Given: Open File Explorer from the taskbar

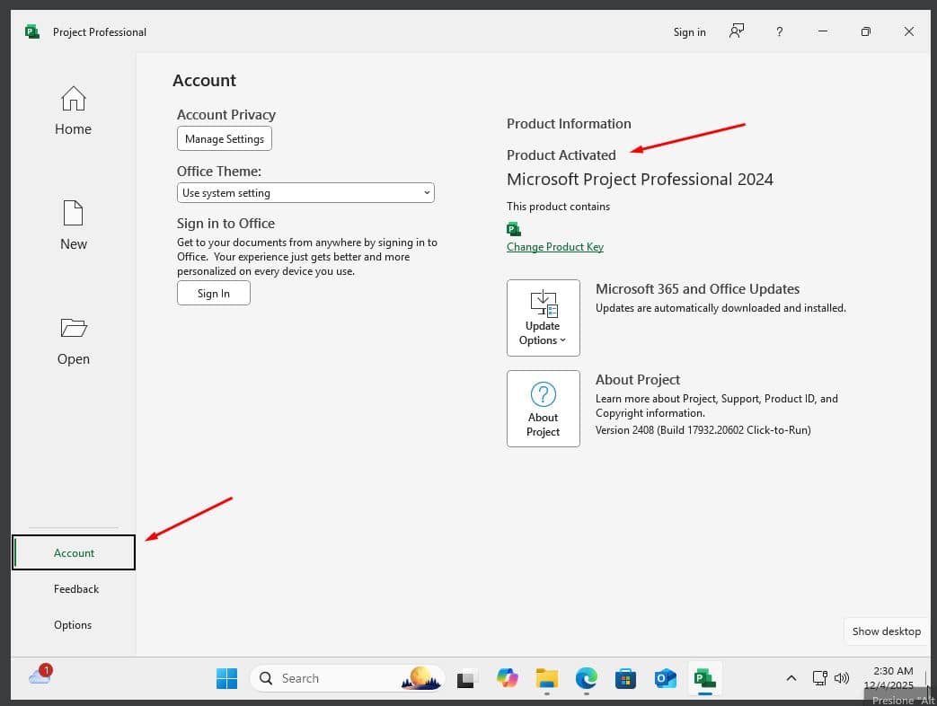Looking at the screenshot, I should click(x=546, y=678).
